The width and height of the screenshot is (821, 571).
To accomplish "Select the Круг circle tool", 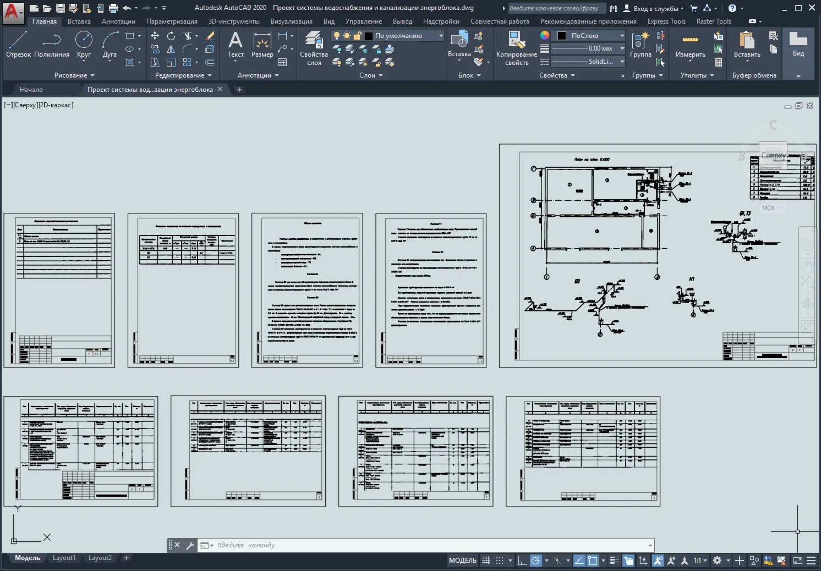I will tap(84, 45).
